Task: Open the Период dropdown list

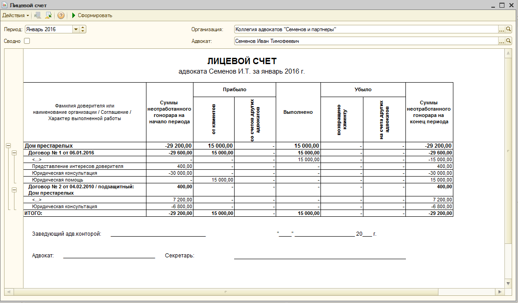Action: [x=76, y=29]
